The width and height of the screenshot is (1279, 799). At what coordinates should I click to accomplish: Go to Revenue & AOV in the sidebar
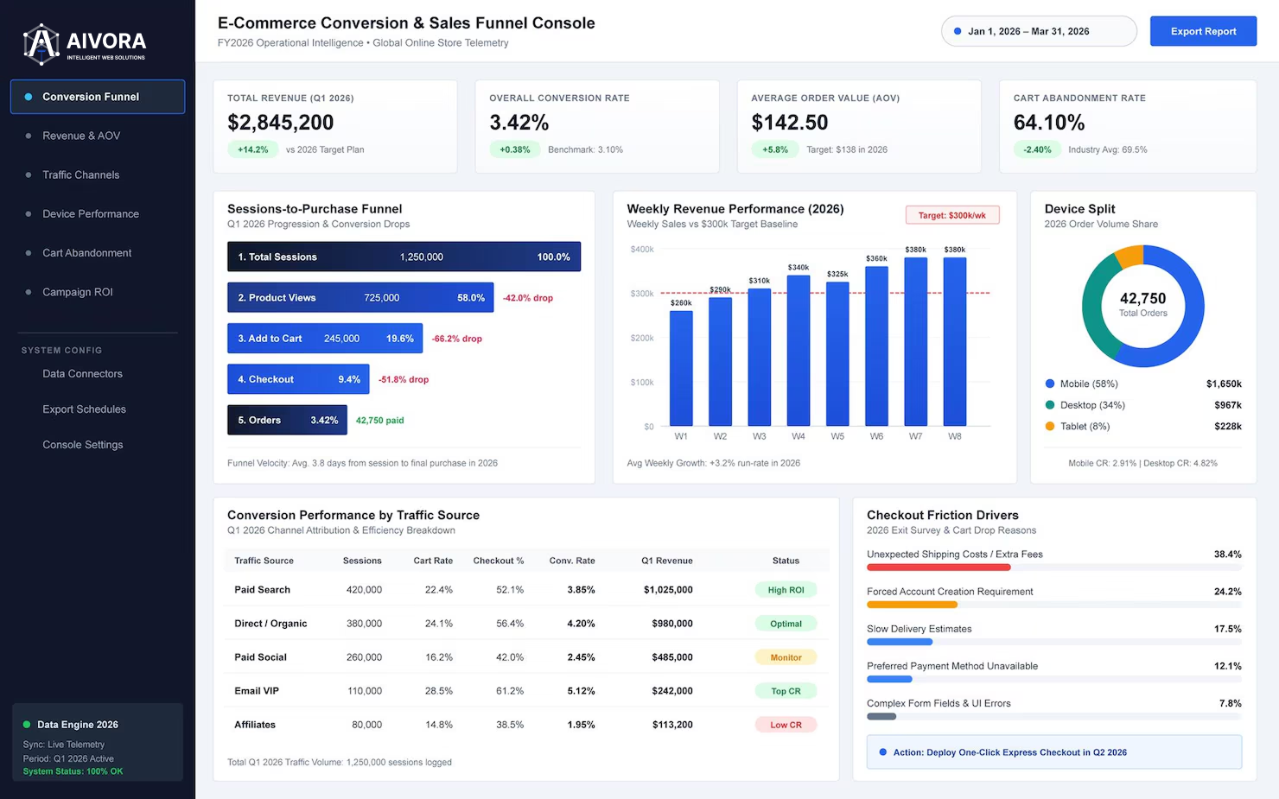coord(81,136)
